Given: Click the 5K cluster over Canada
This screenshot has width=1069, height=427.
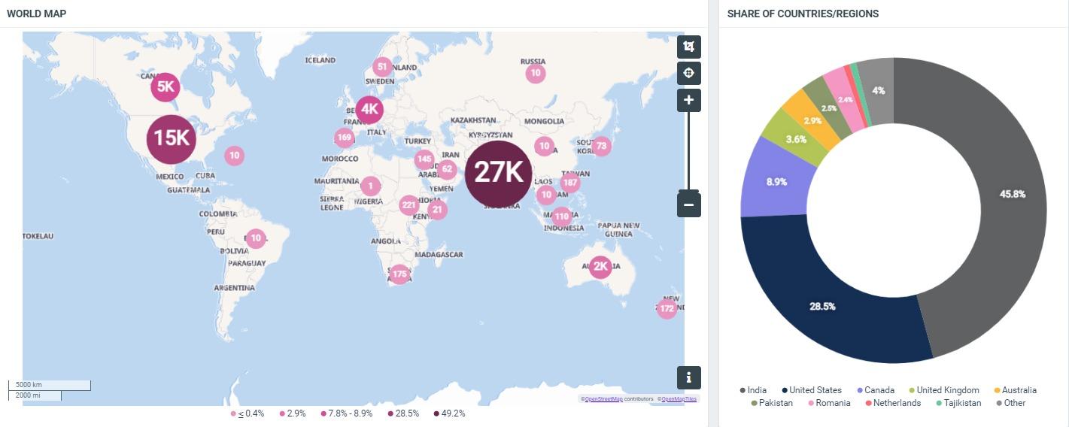Looking at the screenshot, I should [x=165, y=87].
